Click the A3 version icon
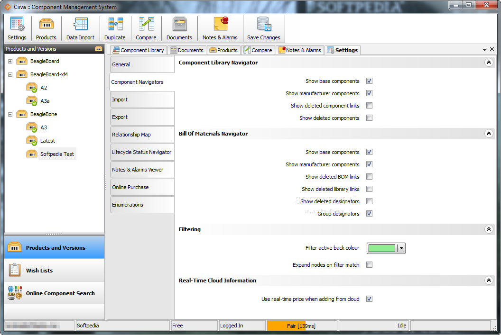The height and width of the screenshot is (335, 501). tap(32, 127)
